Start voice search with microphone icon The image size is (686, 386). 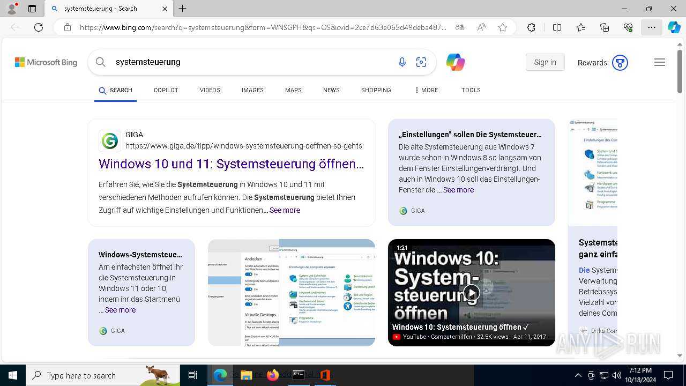coord(402,62)
